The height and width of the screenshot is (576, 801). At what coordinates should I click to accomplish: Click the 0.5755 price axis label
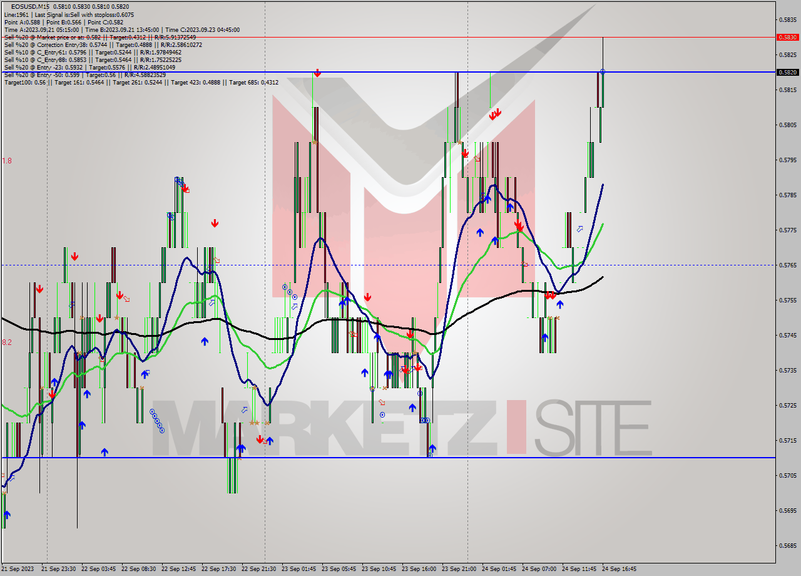point(787,300)
